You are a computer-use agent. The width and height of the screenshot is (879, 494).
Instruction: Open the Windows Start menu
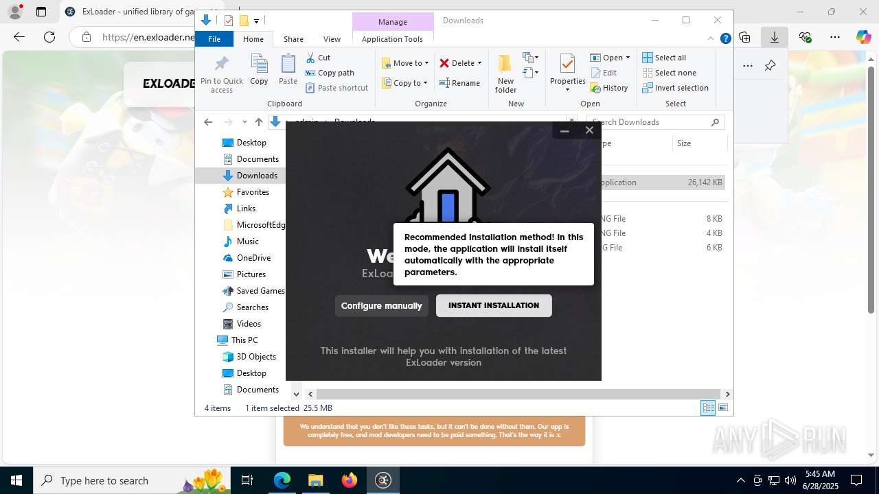pyautogui.click(x=16, y=480)
